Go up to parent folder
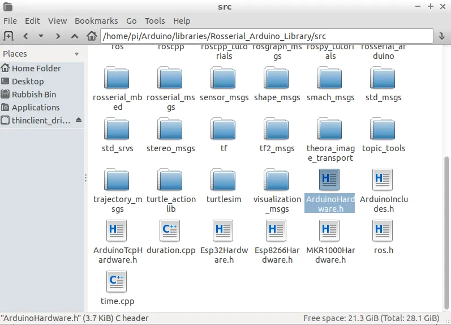The image size is (451, 325). 74,36
